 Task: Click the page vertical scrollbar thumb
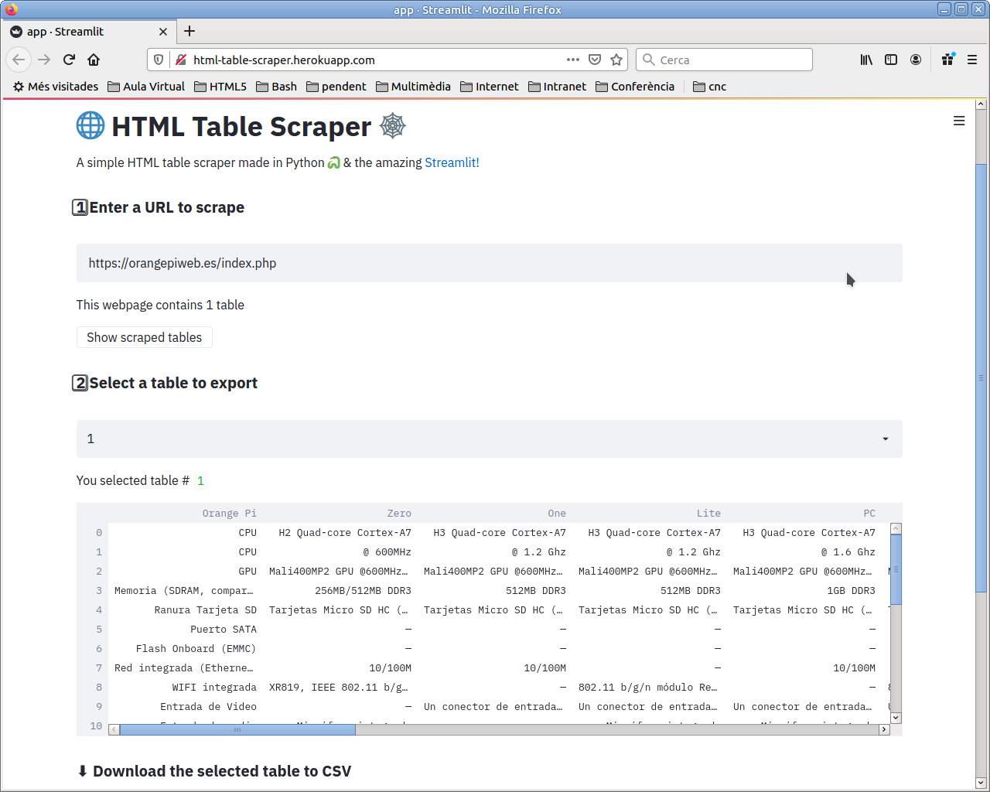981,377
